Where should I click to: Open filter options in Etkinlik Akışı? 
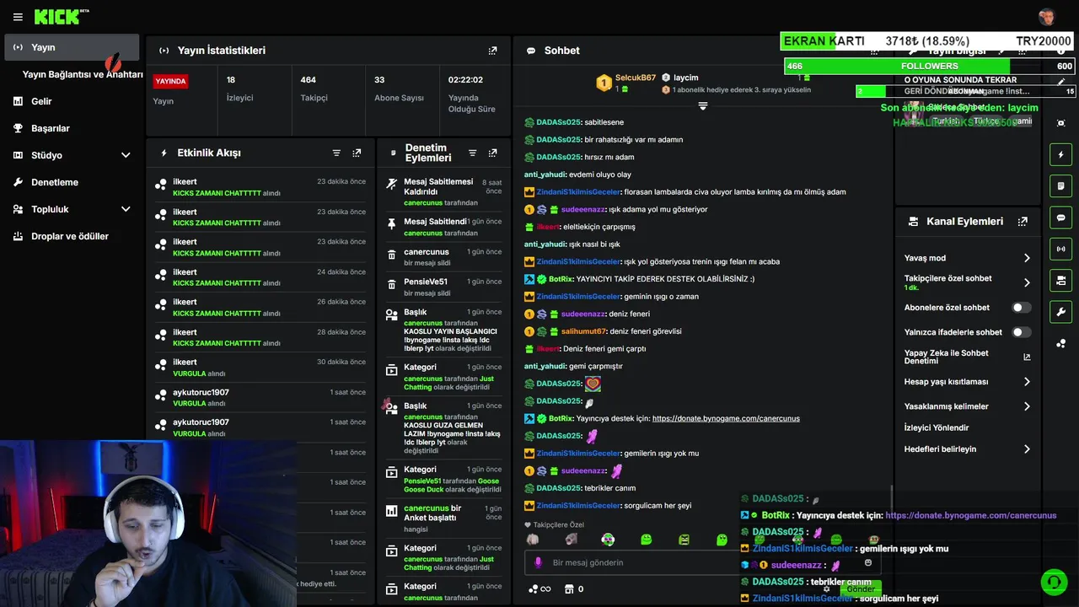336,153
